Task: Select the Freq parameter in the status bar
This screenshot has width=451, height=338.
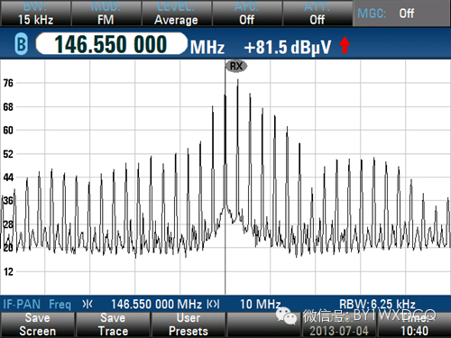Action: [x=60, y=305]
